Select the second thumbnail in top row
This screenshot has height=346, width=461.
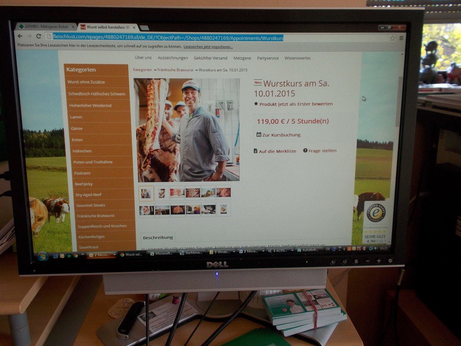point(162,193)
